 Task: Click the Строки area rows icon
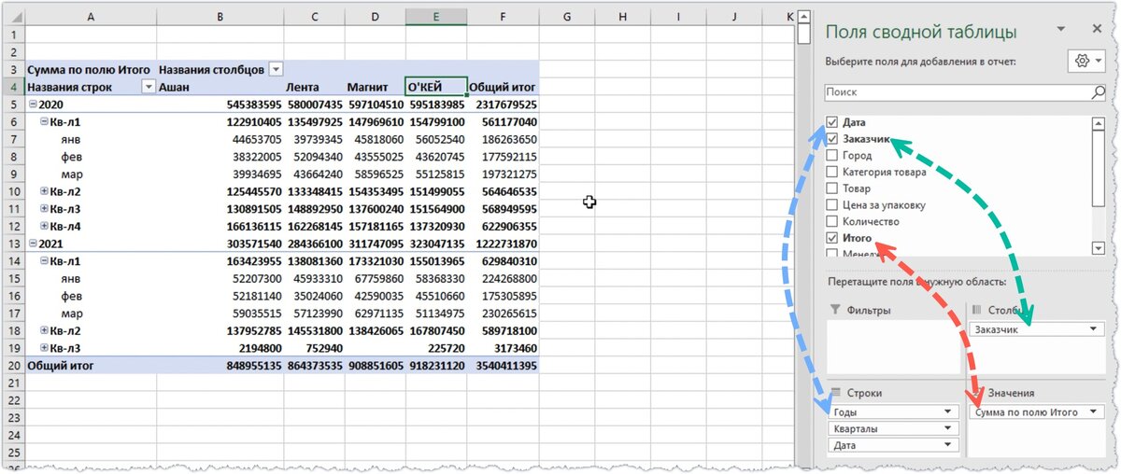point(834,393)
